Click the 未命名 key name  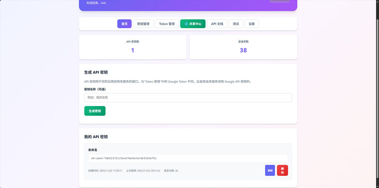pyautogui.click(x=93, y=150)
